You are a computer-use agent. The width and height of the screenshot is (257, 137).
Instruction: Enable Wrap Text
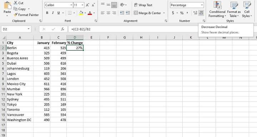click(143, 5)
